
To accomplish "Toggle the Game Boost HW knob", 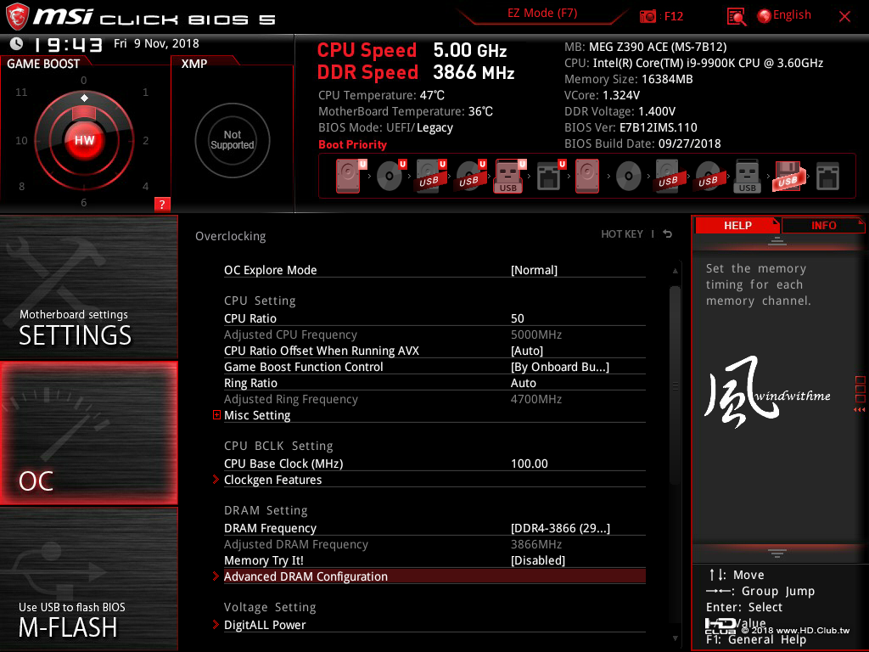I will [x=84, y=140].
